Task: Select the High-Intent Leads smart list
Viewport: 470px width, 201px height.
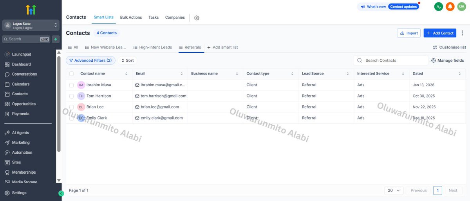Action: click(152, 47)
